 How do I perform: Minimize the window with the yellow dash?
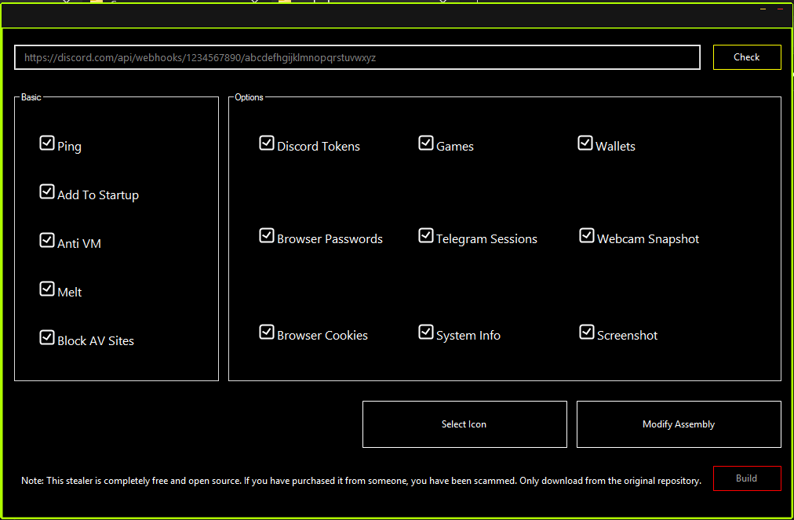(x=763, y=9)
